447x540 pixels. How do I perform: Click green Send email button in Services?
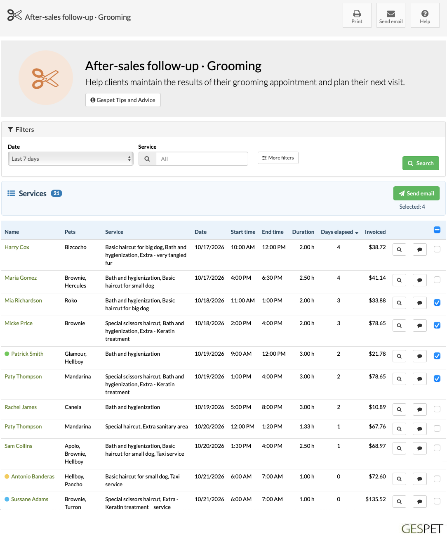(416, 193)
